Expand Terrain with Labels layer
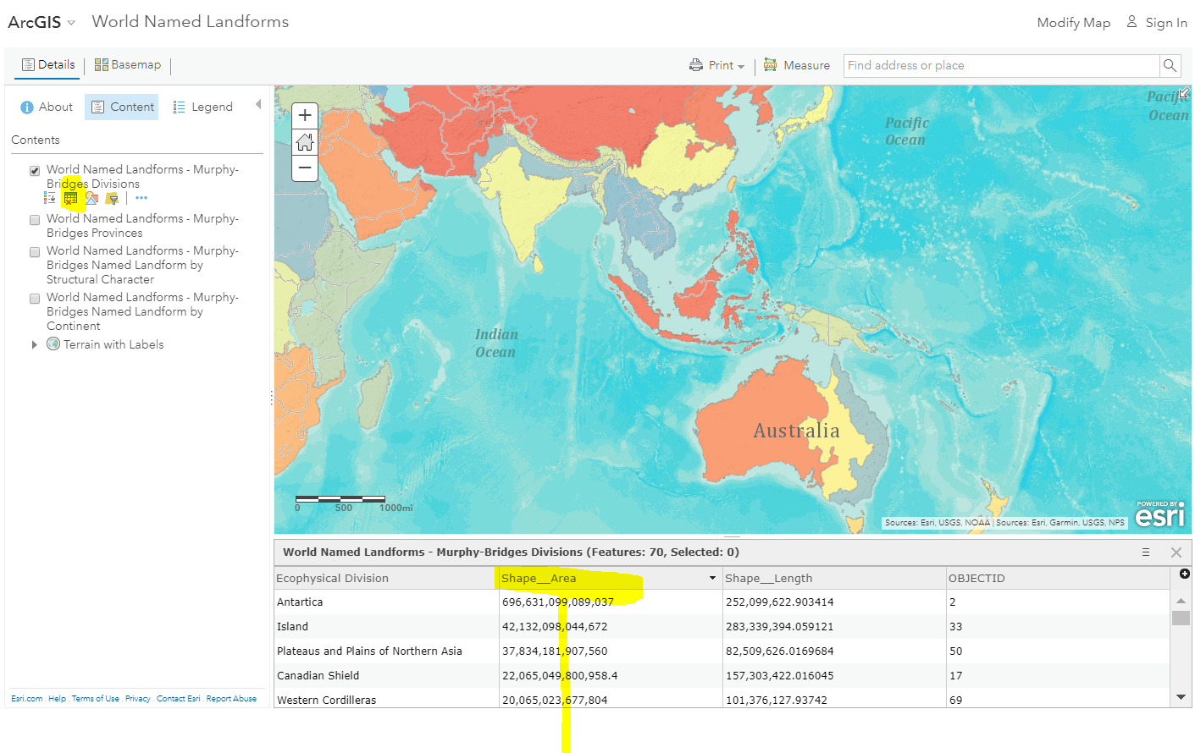1195x753 pixels. 34,344
